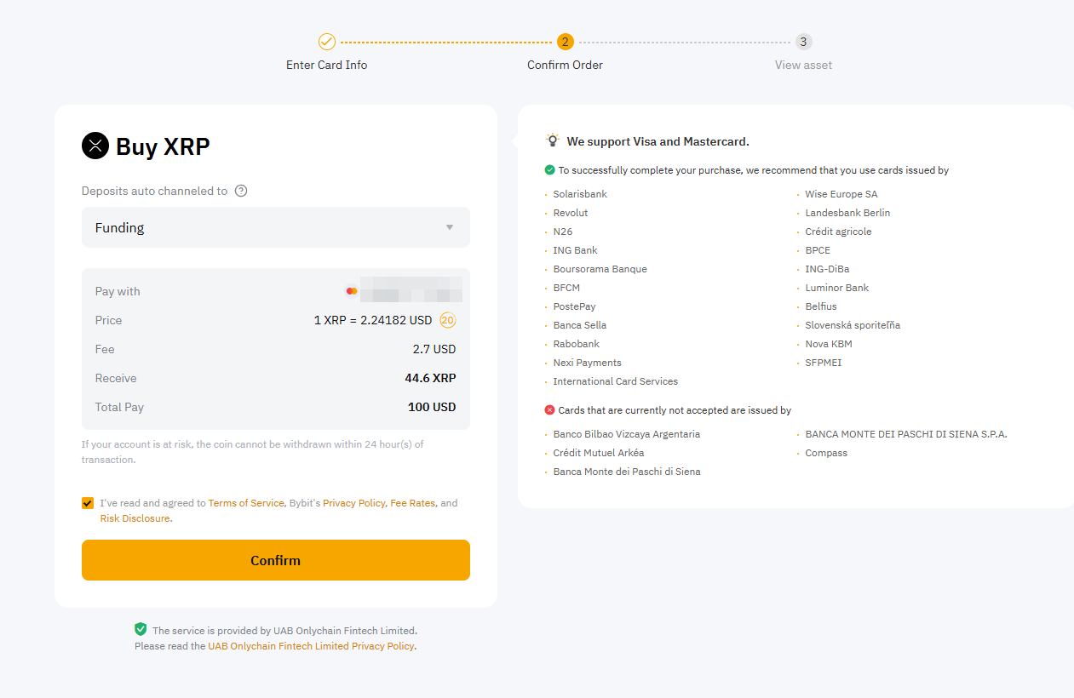Open help icon beside Deposits auto channeled to
Image resolution: width=1074 pixels, height=698 pixels.
pyautogui.click(x=241, y=191)
